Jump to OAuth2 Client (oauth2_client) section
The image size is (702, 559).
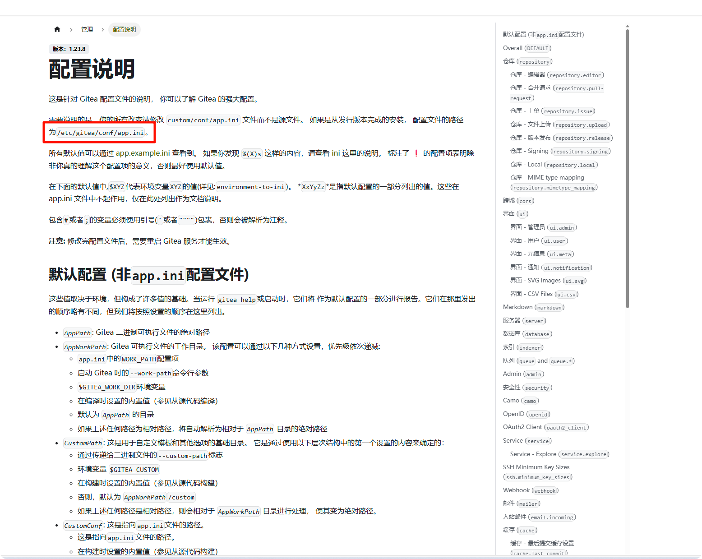[x=546, y=427]
